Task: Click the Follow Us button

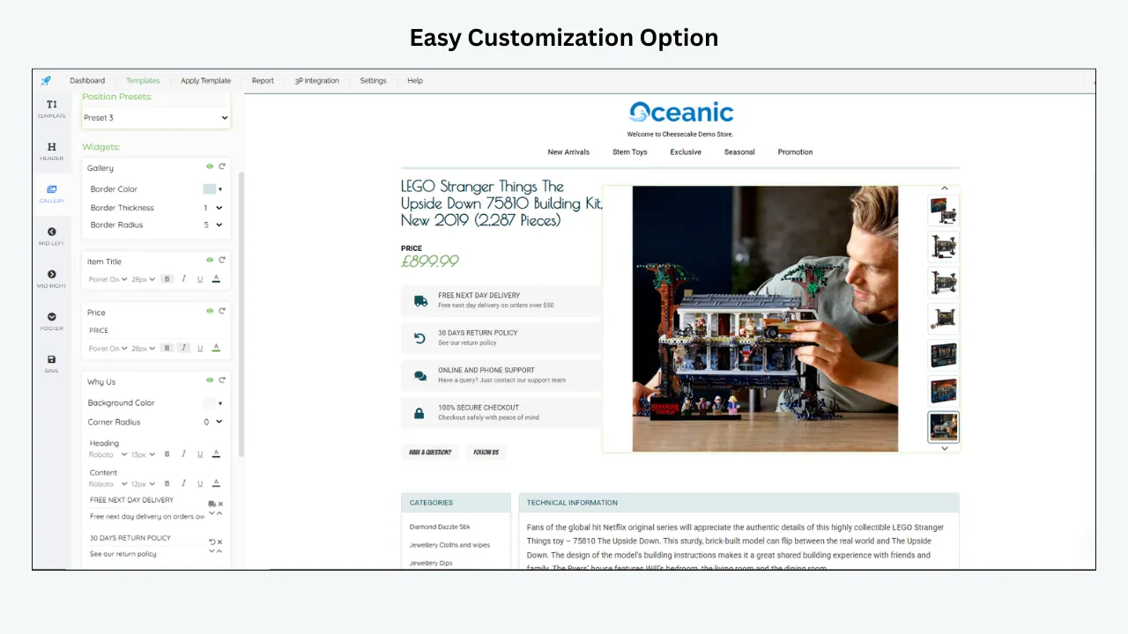Action: (486, 452)
